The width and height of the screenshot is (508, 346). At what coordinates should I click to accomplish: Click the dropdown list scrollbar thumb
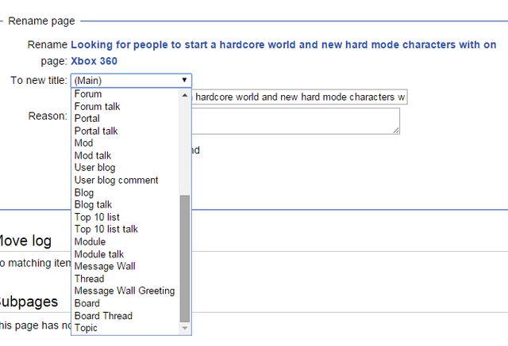pos(185,258)
